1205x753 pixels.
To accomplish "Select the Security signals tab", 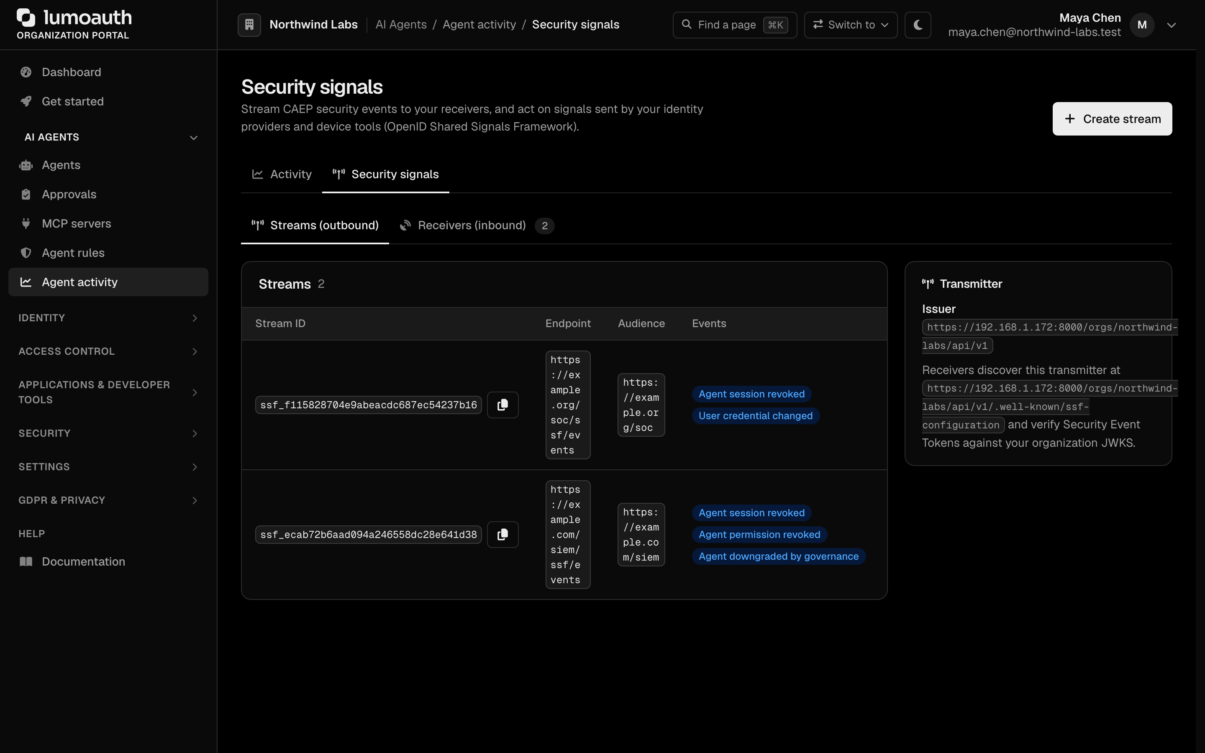I will click(385, 174).
